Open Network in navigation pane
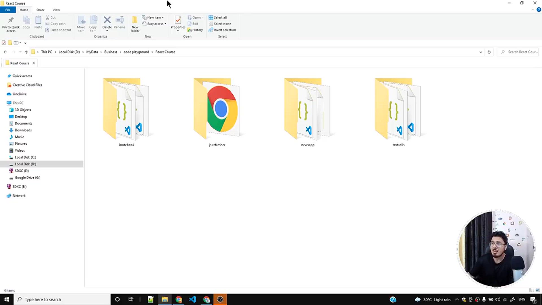Screen dimensions: 542x305 (19, 196)
